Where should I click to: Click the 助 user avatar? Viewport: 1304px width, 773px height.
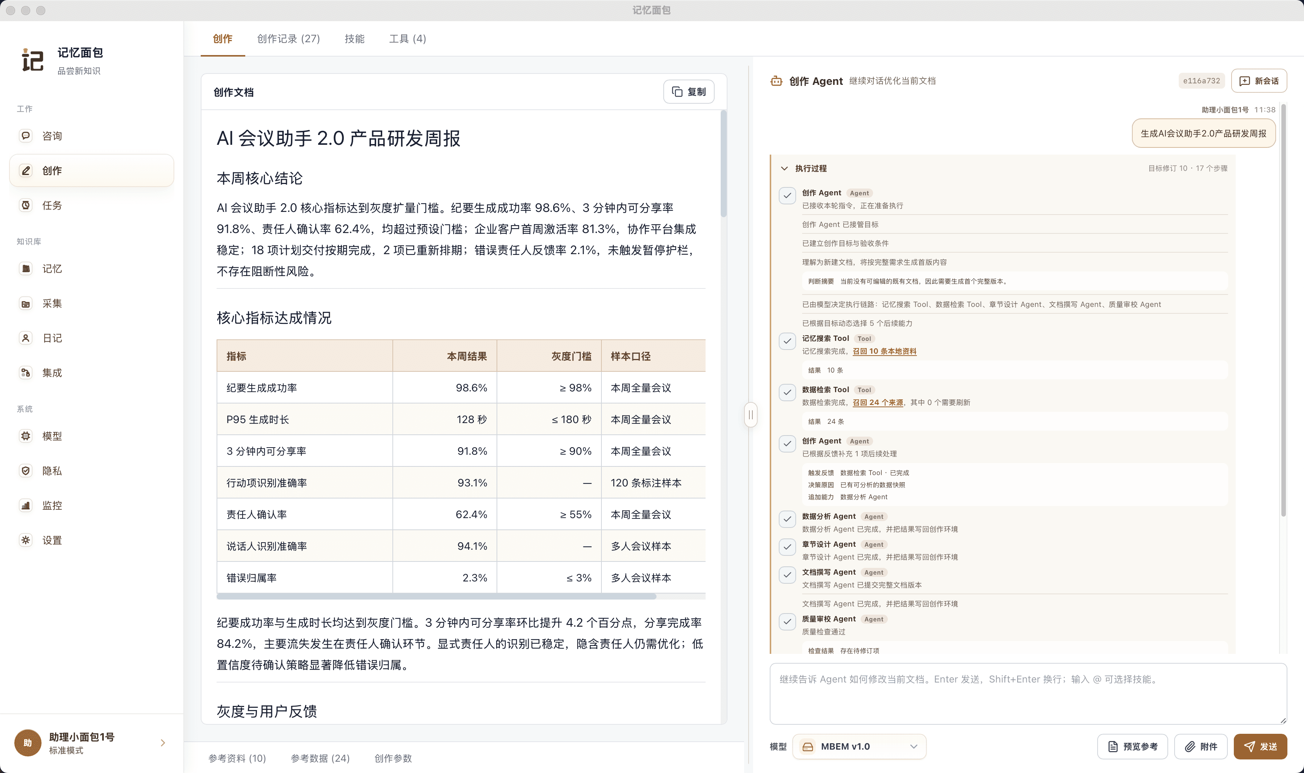[x=28, y=743]
